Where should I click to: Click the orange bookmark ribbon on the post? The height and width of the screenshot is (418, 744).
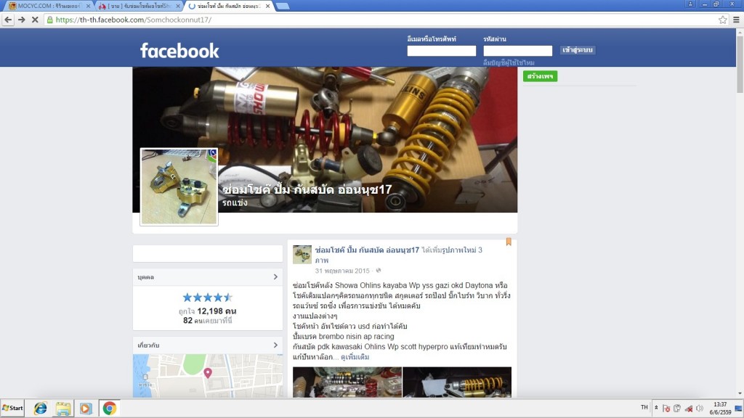click(x=509, y=242)
